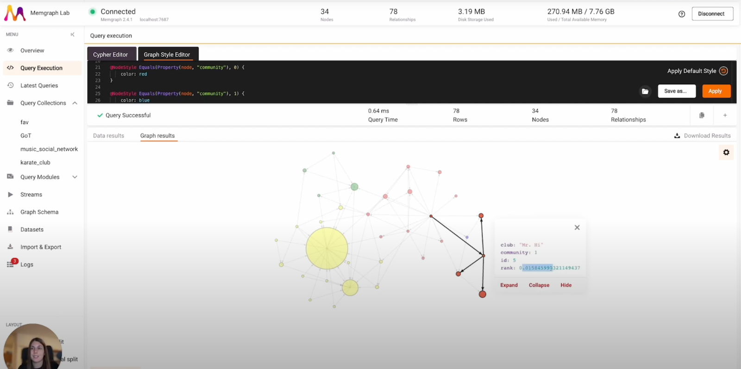This screenshot has height=369, width=741.
Task: Open the help question mark icon
Action: pos(682,14)
